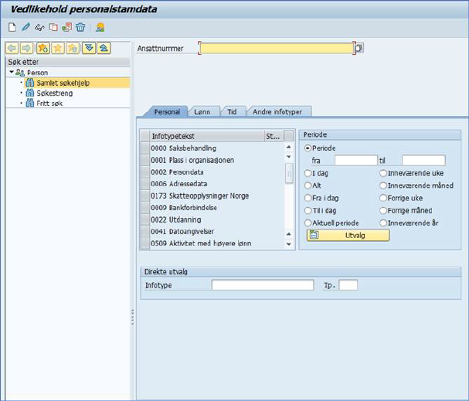This screenshot has width=469, height=401.
Task: Select the Aktuell periode option
Action: [x=308, y=223]
